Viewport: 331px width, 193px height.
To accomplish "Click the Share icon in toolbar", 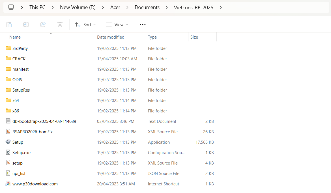I will (43, 25).
